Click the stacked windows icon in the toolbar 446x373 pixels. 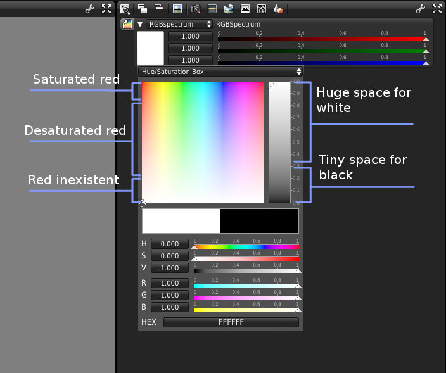[x=143, y=9]
